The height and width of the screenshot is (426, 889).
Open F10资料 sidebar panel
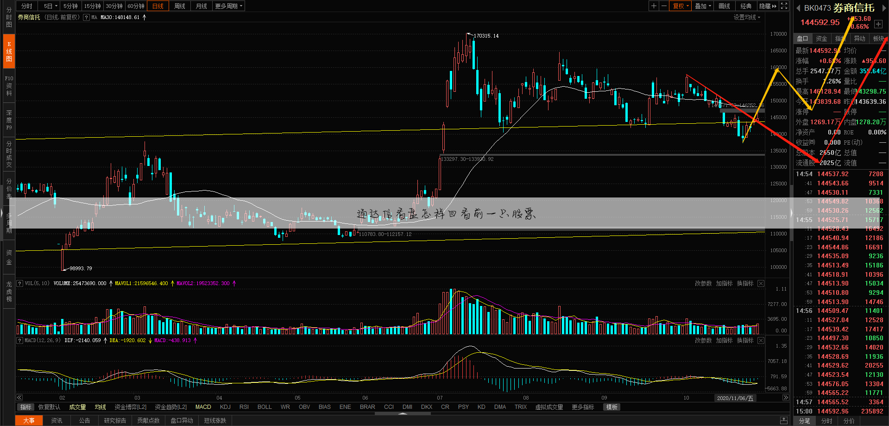tap(9, 86)
